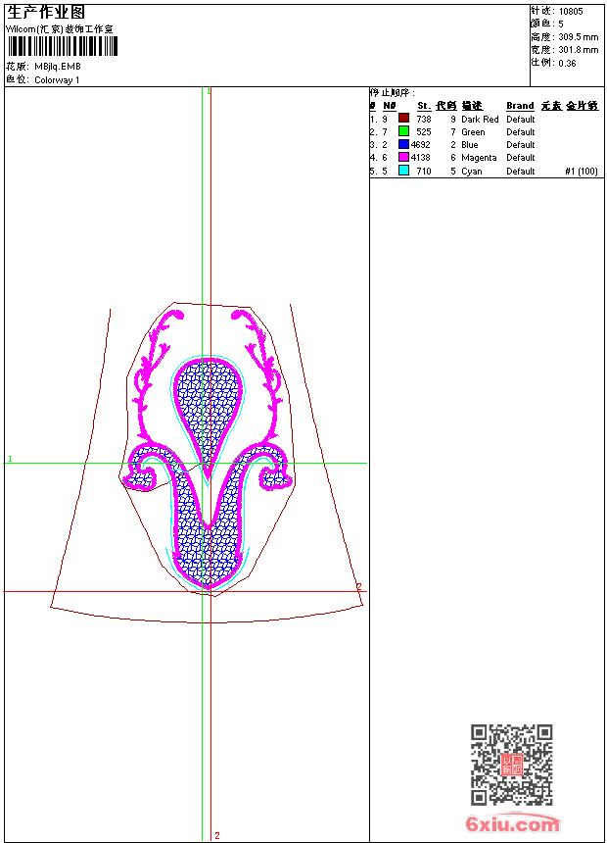607x843 pixels.
Task: Select stitch count 525 in Green row
Action: 424,132
